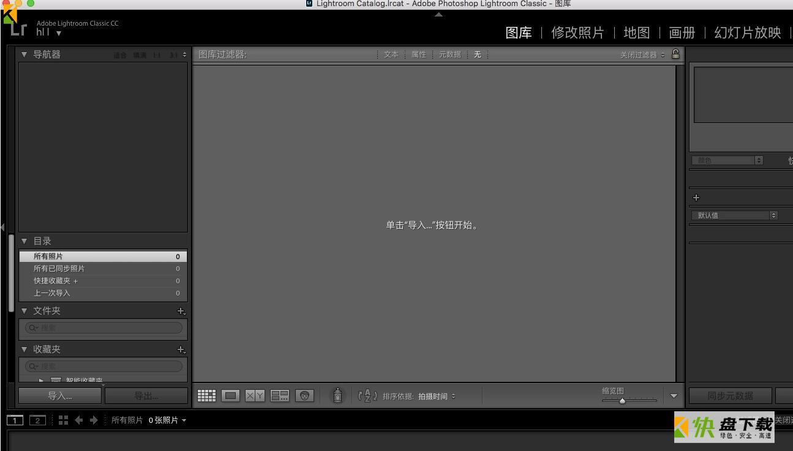The image size is (793, 451).
Task: Select 属性 attribute filter
Action: click(418, 55)
